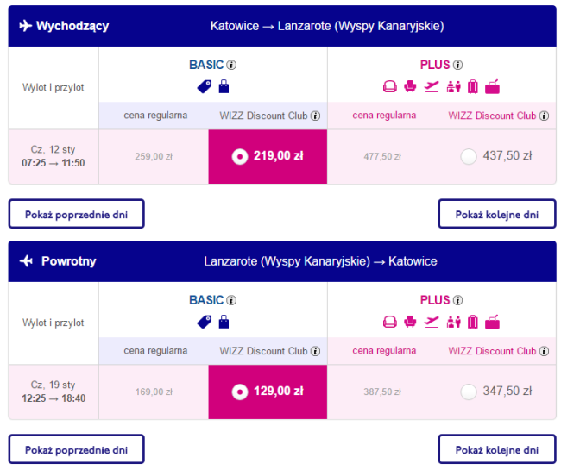Viewport: 561px width, 470px height.
Task: Click the info icon beside outbound BASIC
Action: 231,65
